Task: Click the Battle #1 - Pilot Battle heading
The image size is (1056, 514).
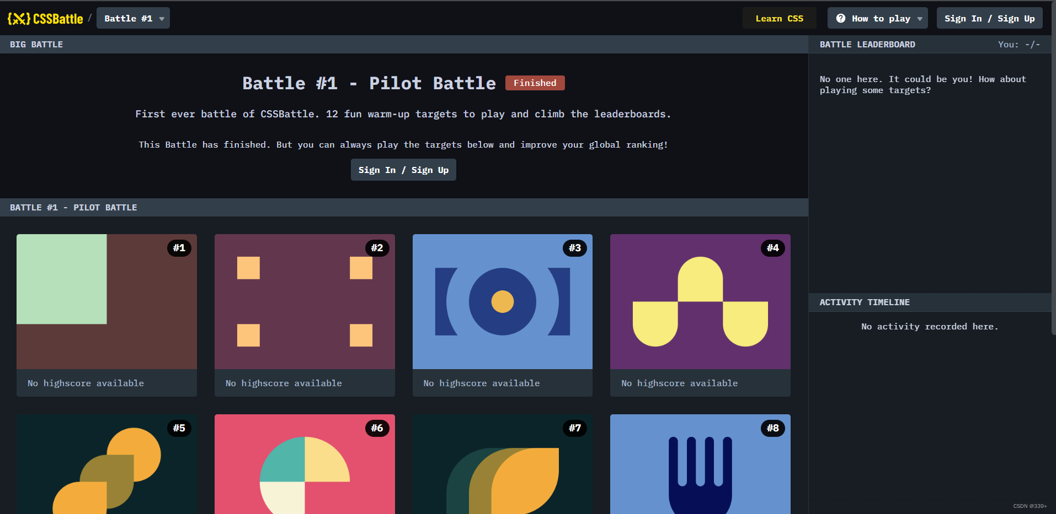Action: click(x=369, y=83)
